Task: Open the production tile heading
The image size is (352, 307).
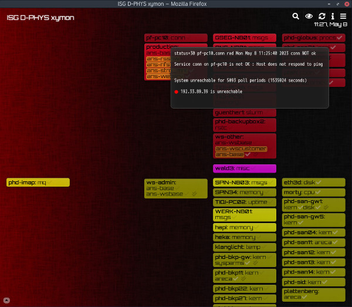Action: tap(162, 47)
